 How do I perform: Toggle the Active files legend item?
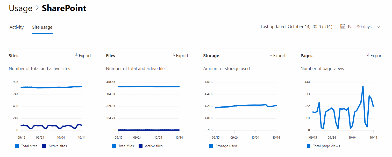click(x=151, y=146)
